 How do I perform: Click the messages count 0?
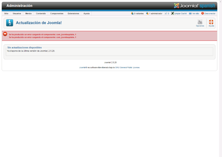pyautogui.click(x=168, y=13)
